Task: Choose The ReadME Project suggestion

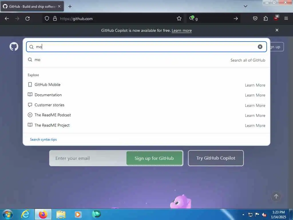Action: 146,125
